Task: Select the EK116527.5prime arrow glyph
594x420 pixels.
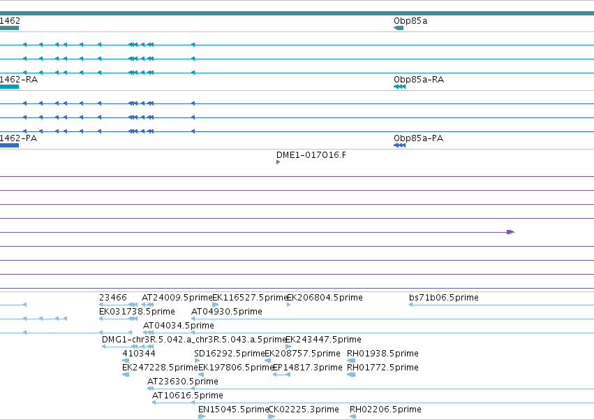Action: [x=215, y=305]
